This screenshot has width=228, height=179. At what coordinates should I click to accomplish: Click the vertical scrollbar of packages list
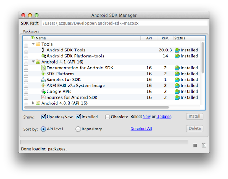click(x=203, y=58)
